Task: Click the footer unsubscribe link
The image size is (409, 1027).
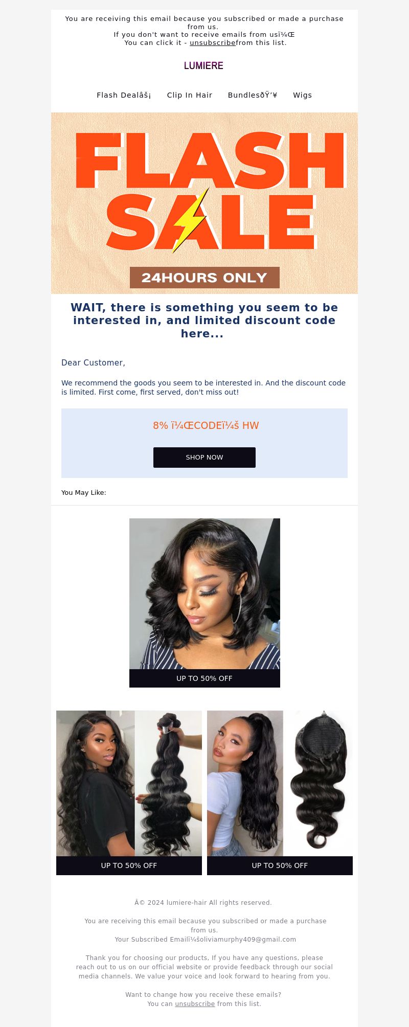Action: click(x=195, y=1004)
